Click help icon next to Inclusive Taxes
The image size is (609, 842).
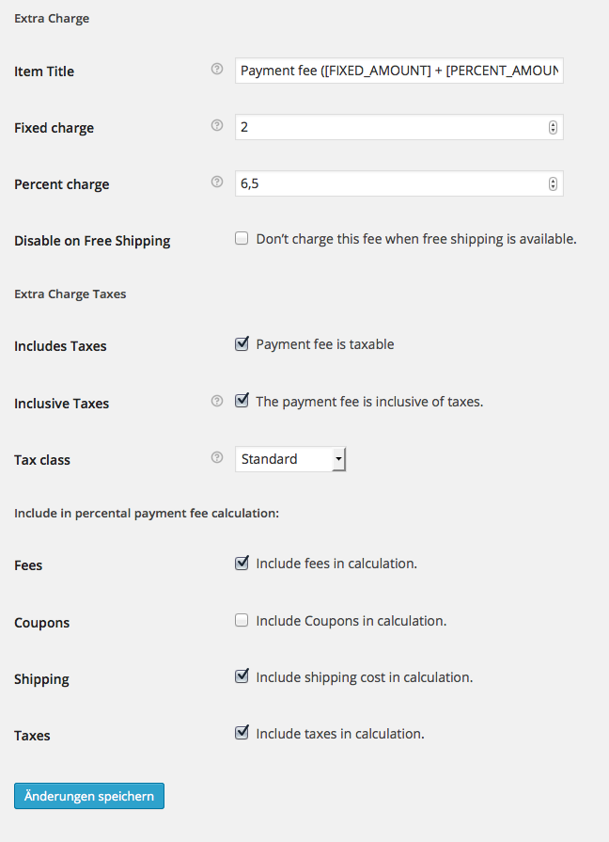[x=217, y=402]
